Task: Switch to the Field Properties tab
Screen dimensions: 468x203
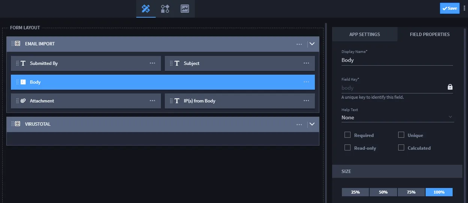Action: 430,34
